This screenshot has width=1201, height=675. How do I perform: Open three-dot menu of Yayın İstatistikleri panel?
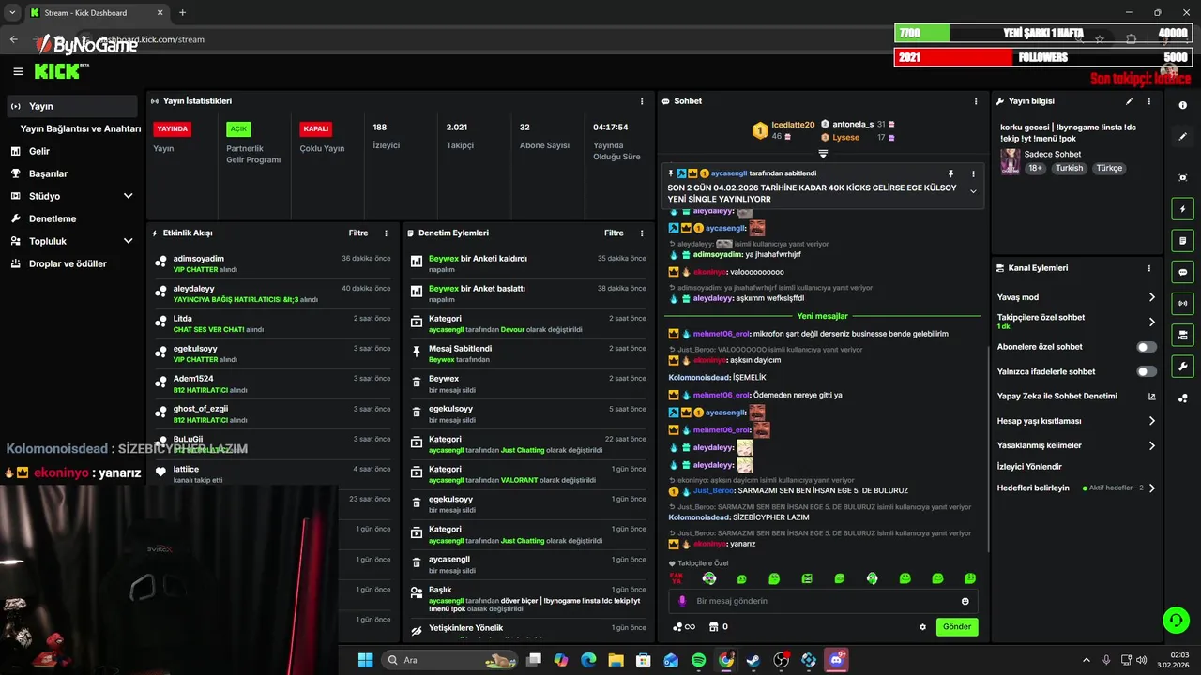pos(642,101)
